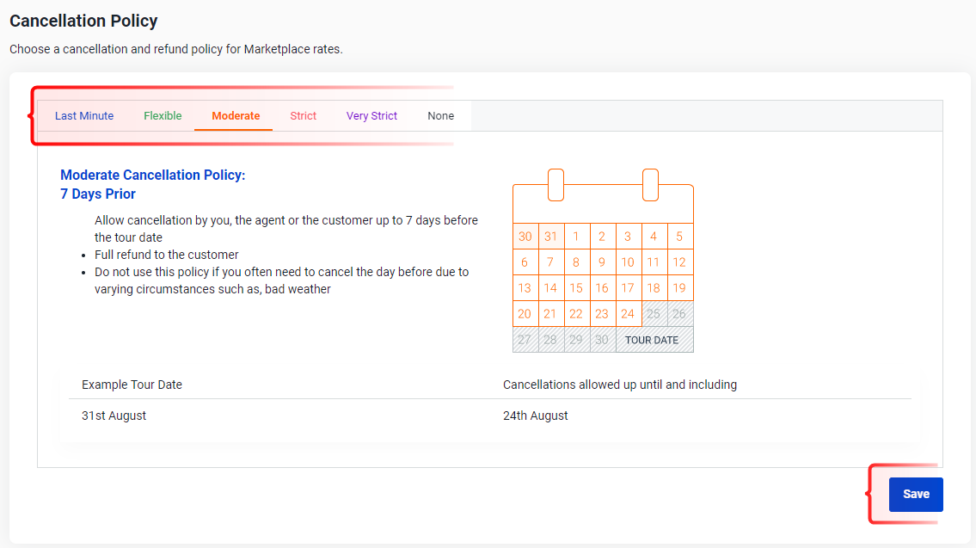Click calendar day 24
This screenshot has height=548, width=976.
pos(628,314)
